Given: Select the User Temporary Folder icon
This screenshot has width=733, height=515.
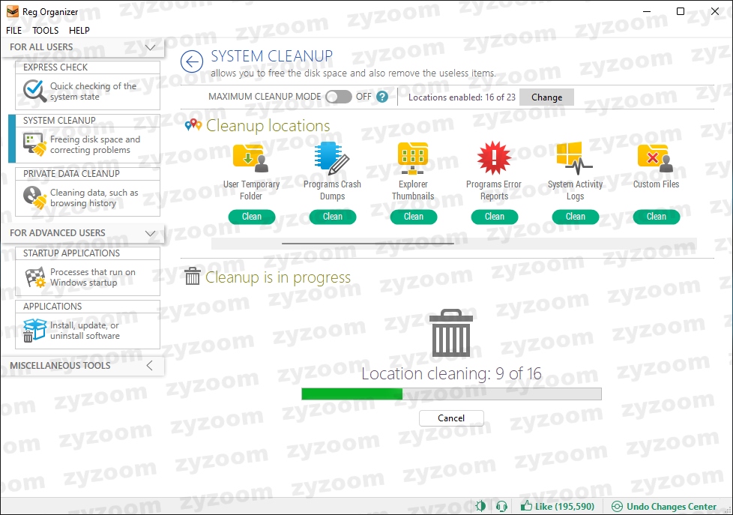Looking at the screenshot, I should coord(251,158).
